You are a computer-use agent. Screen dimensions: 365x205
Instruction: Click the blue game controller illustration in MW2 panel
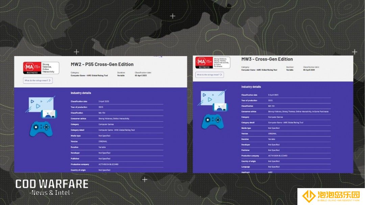41,129
